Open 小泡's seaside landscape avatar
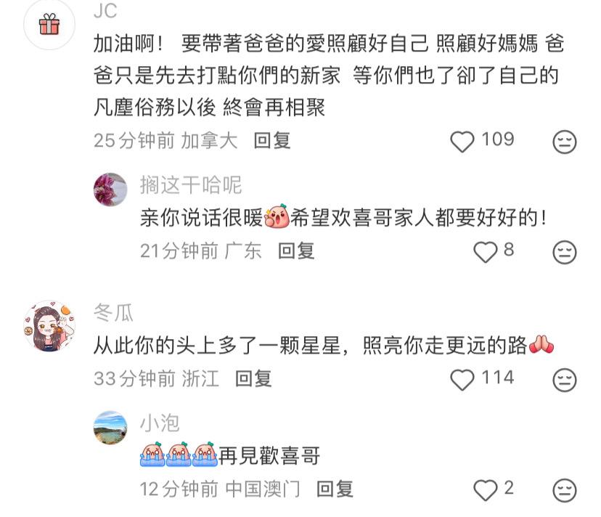 coord(110,428)
